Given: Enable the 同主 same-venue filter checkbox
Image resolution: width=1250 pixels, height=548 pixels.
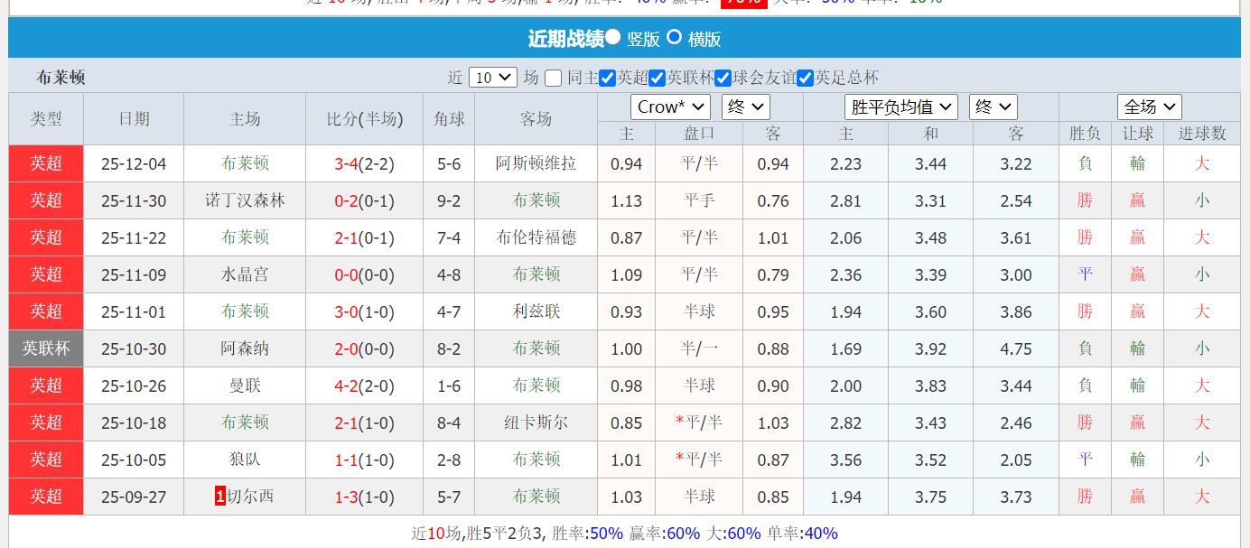Looking at the screenshot, I should pyautogui.click(x=552, y=78).
